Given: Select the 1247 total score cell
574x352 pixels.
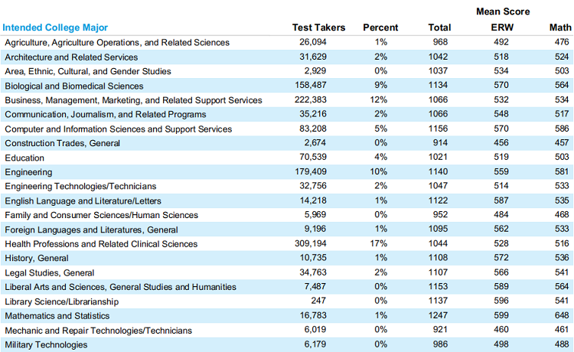Looking at the screenshot, I should (x=439, y=316).
